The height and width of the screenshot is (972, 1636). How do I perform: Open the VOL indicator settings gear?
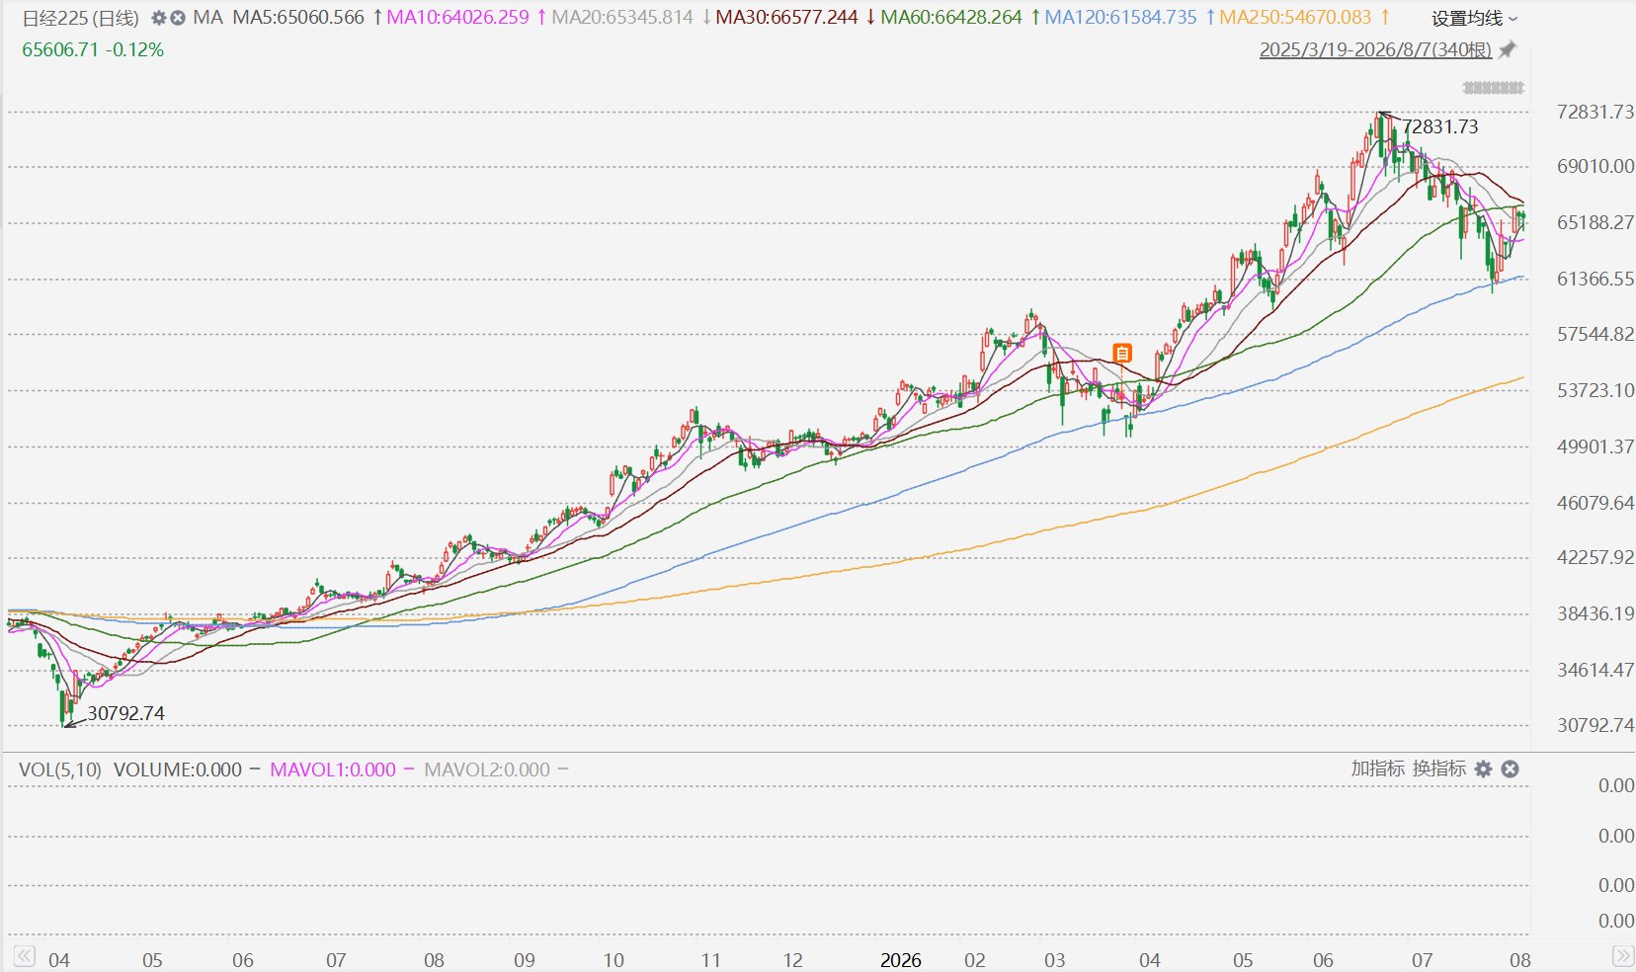(x=1483, y=769)
